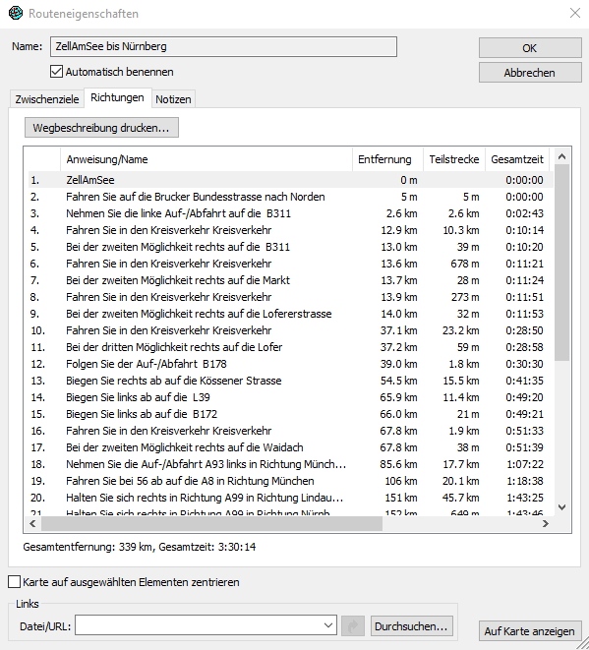Click the horizontal scrollbar thumb
Screen dimensions: 589x650
coord(211,523)
